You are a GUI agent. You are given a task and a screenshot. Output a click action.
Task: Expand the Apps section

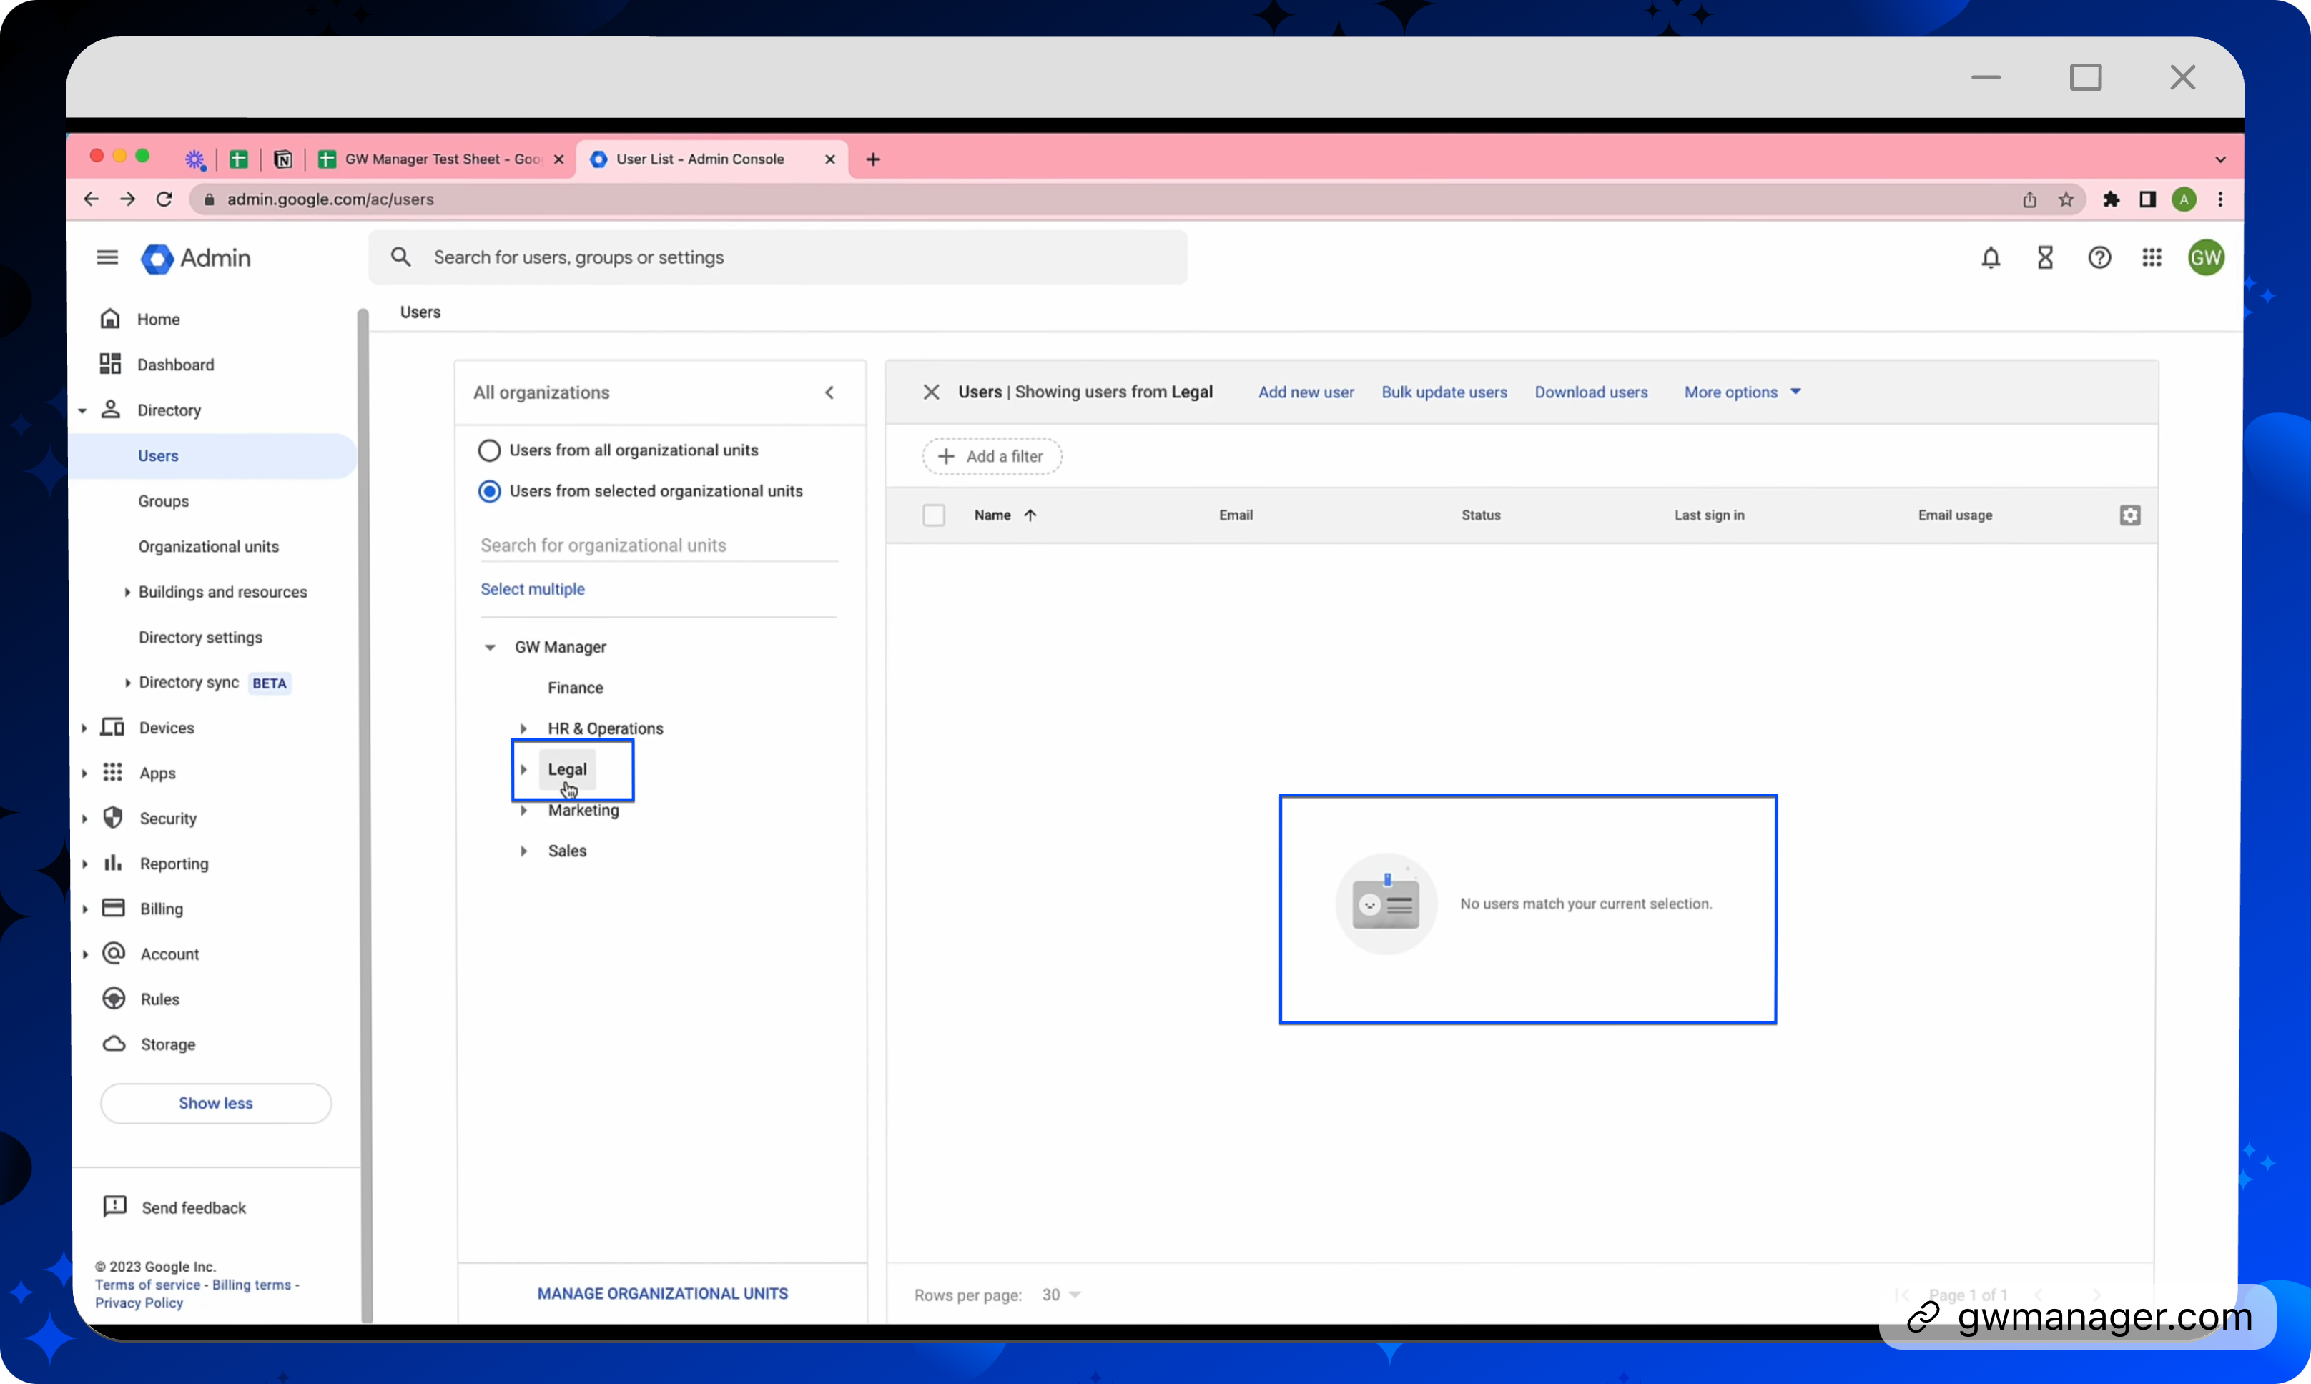[x=84, y=773]
